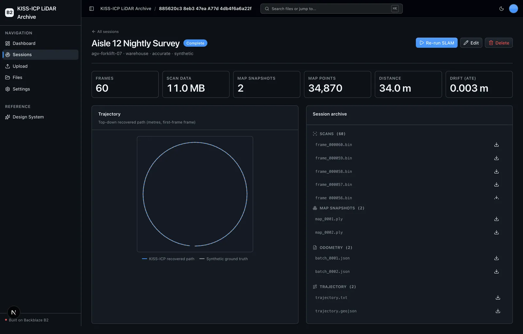Download trajectory.geojson
This screenshot has height=334, width=523.
point(498,311)
